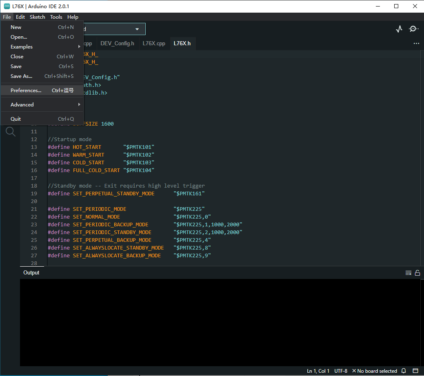Click the UTF-8 encoding status entry
Screen dimensions: 424x376
click(x=341, y=371)
